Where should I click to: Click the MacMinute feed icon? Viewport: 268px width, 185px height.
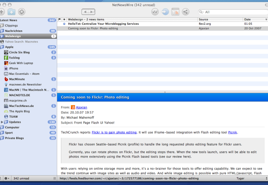6,79
